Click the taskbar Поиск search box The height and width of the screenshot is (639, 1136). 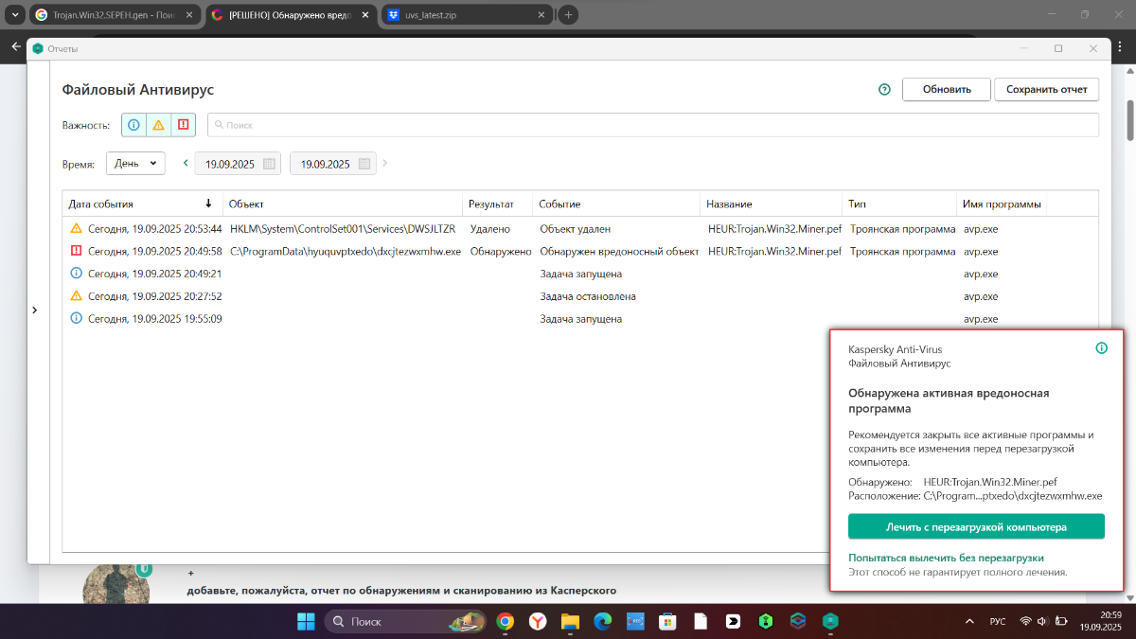click(x=405, y=621)
